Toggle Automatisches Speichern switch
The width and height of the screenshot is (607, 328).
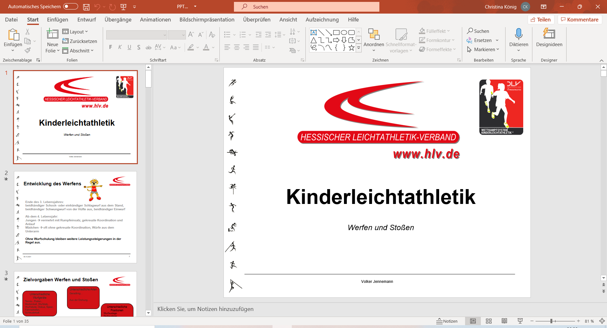71,7
